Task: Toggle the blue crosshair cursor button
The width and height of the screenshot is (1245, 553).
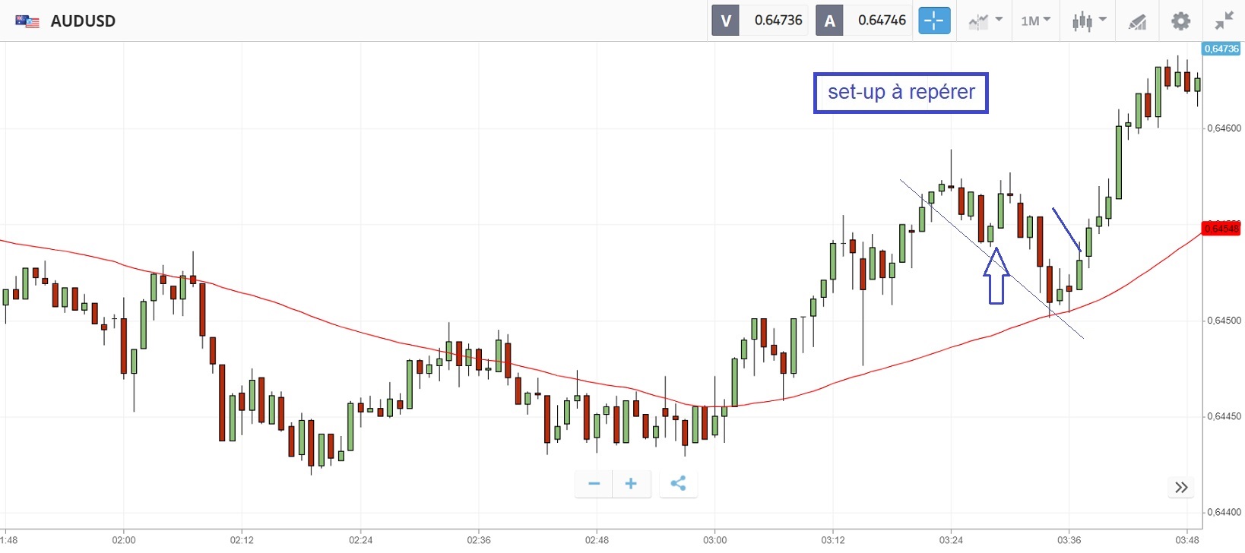Action: pyautogui.click(x=934, y=21)
